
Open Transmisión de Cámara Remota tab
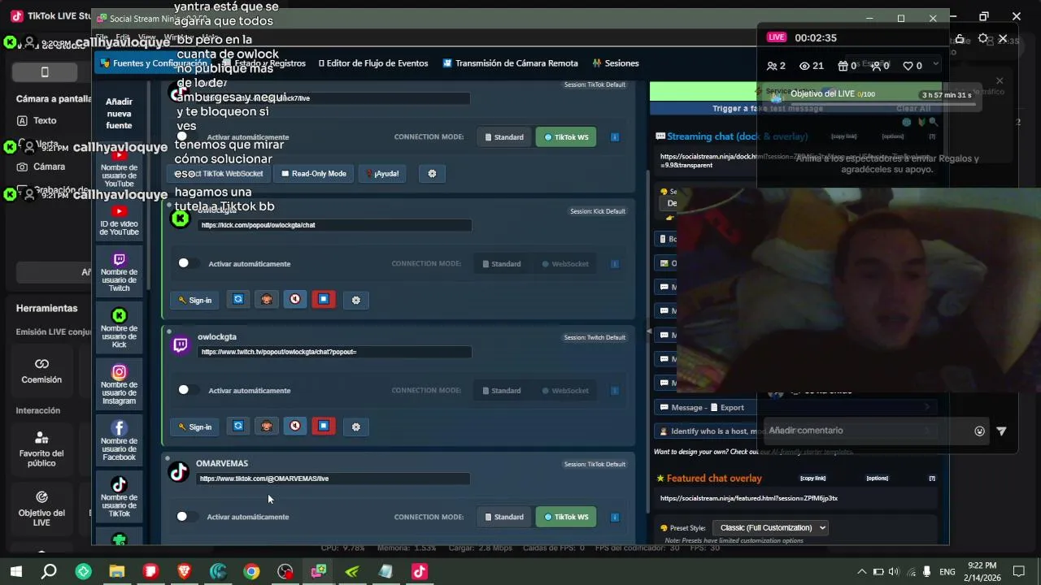click(x=511, y=63)
